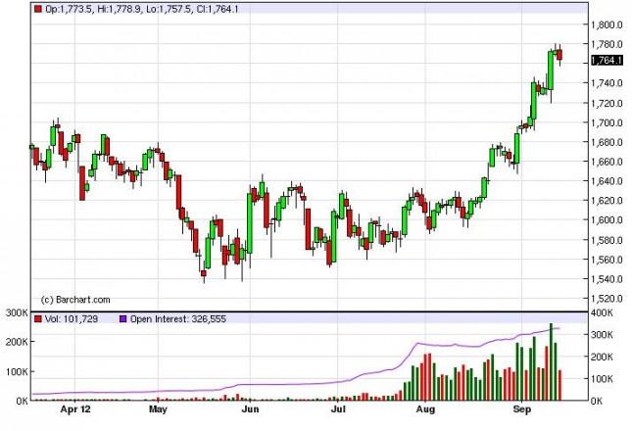Screen dimensions: 632x431
Task: Click the 1,740.0 price axis label
Action: pos(607,83)
